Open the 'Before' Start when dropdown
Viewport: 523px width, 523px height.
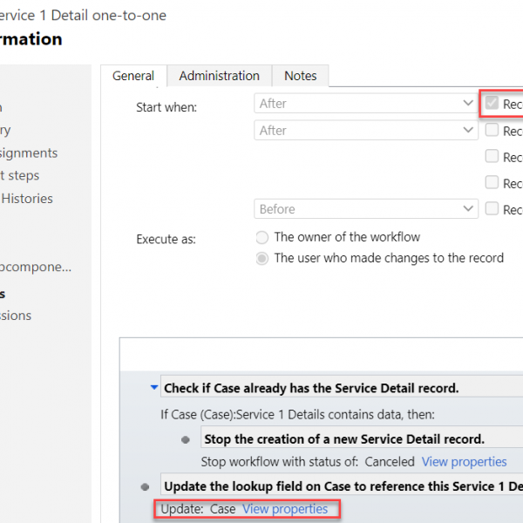tap(365, 209)
